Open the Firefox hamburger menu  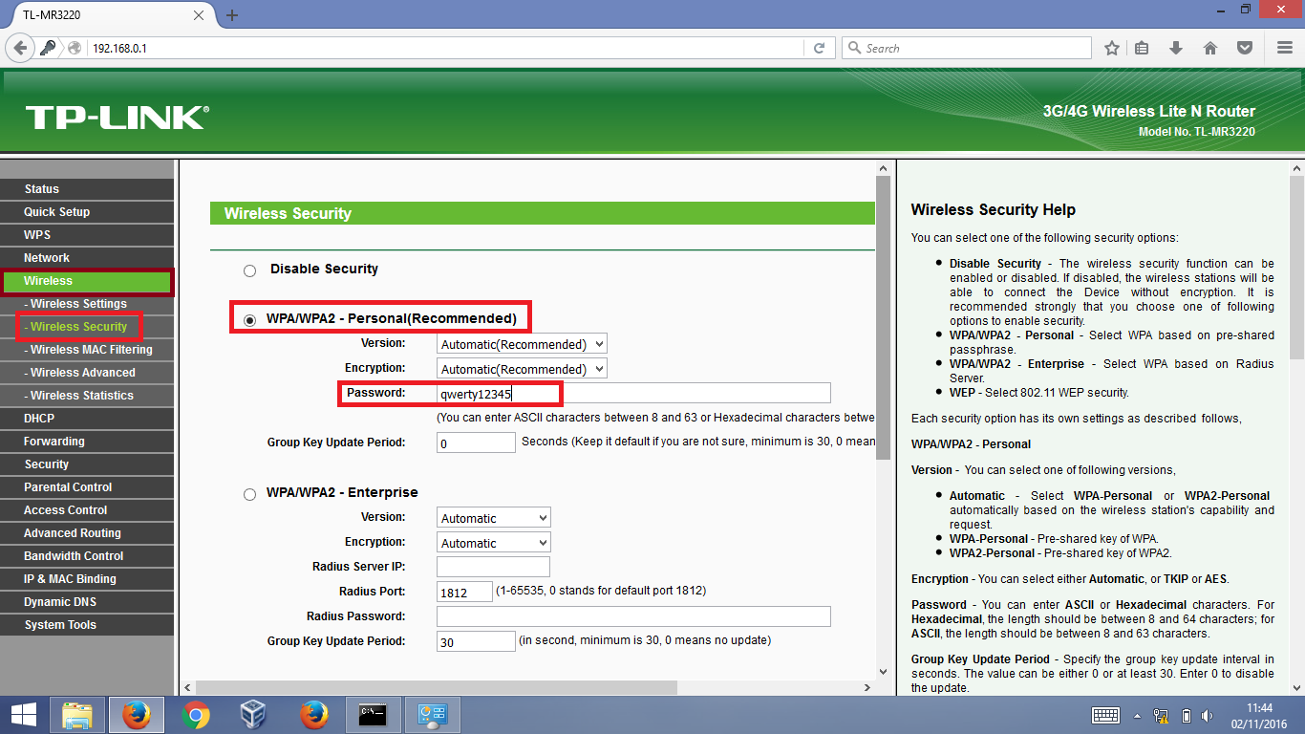click(1284, 48)
